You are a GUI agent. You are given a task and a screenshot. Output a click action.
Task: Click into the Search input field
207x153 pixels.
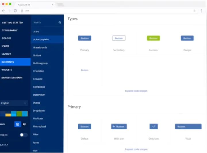[45, 22]
